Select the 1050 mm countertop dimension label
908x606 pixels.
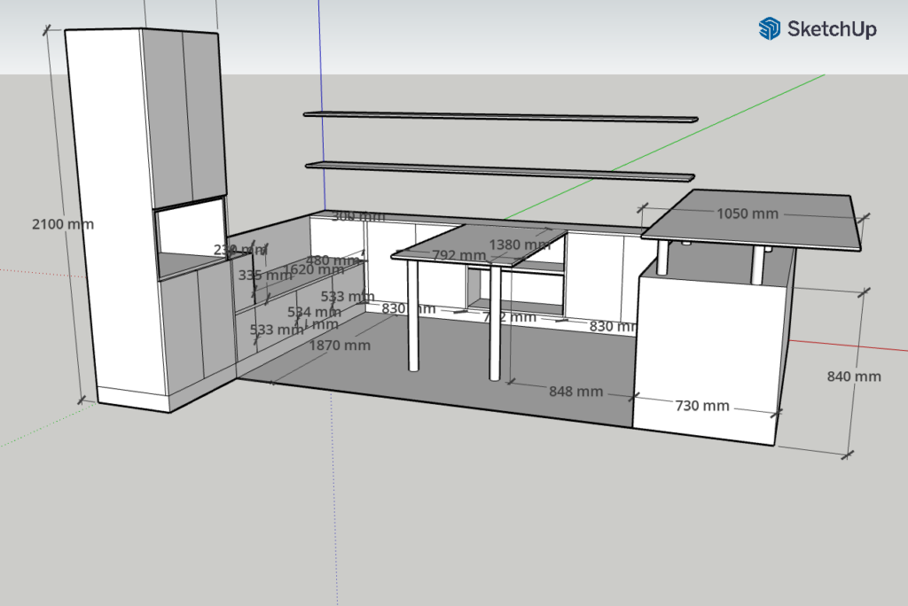pyautogui.click(x=747, y=214)
